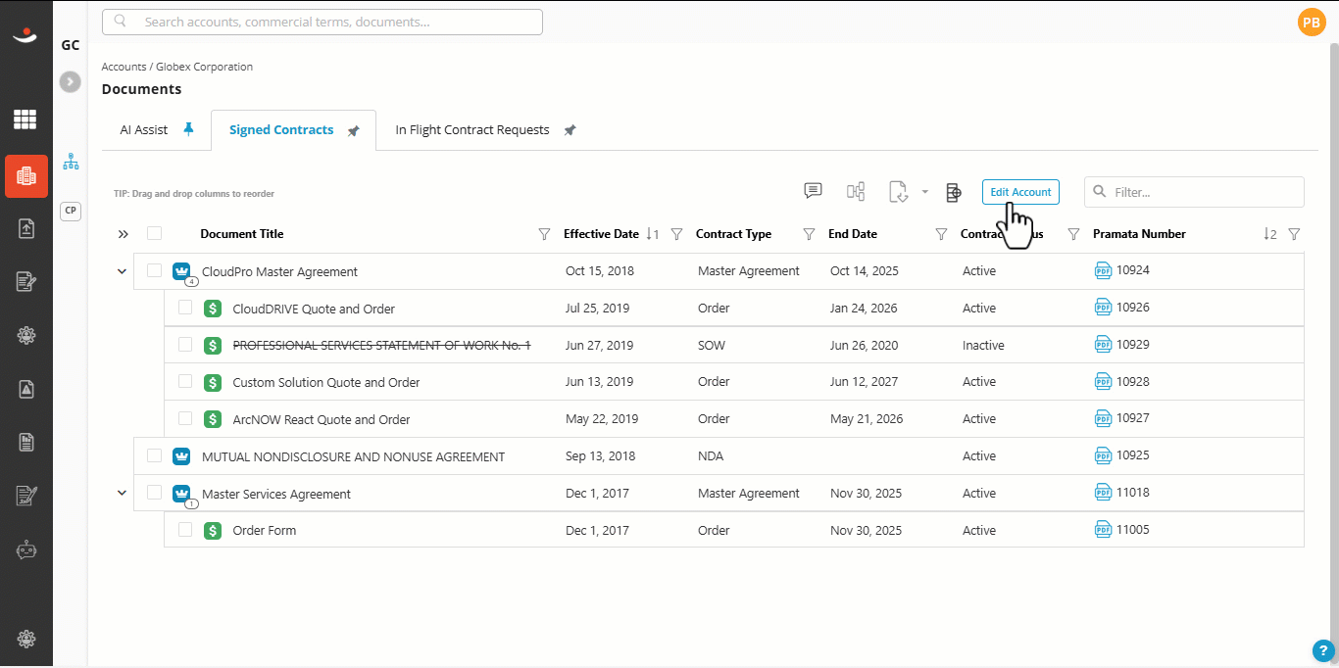
Task: Open PDF for Pramata Number 10925
Action: [x=1104, y=455]
